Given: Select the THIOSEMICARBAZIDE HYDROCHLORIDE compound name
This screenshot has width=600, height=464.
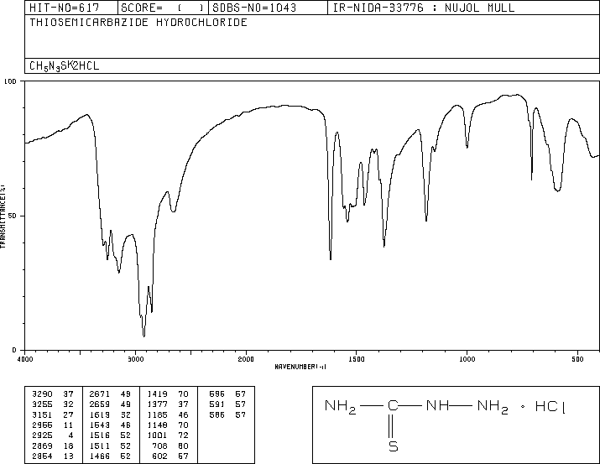Looking at the screenshot, I should click(x=138, y=22).
